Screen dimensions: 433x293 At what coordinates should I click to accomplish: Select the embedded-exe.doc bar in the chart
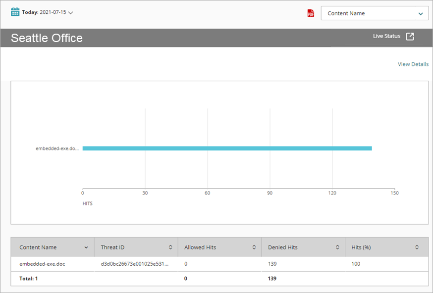click(227, 148)
